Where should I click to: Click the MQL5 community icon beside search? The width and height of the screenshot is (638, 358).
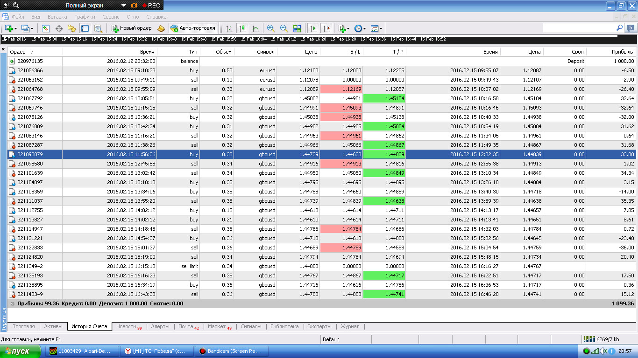tap(631, 28)
